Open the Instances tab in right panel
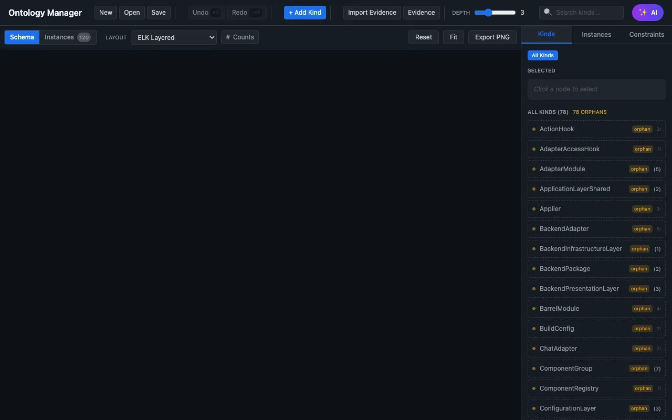 596,35
